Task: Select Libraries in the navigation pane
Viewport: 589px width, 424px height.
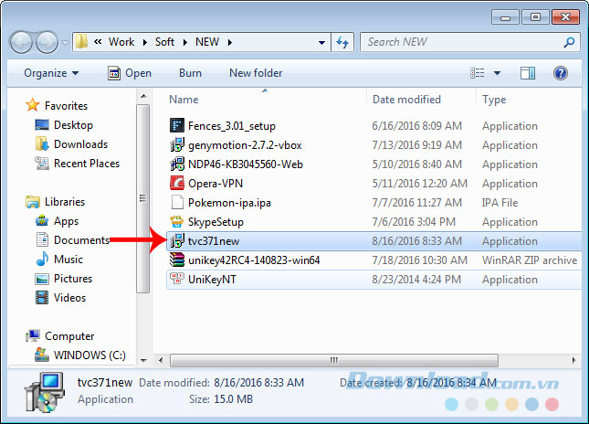Action: (65, 201)
